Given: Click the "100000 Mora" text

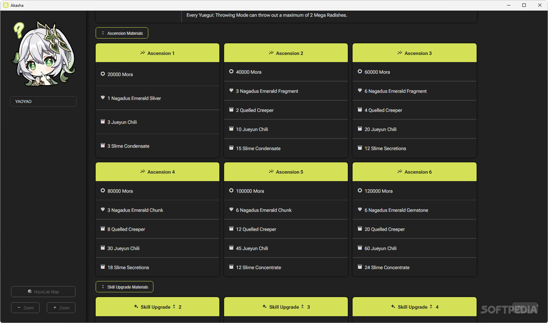Looking at the screenshot, I should [x=250, y=191].
